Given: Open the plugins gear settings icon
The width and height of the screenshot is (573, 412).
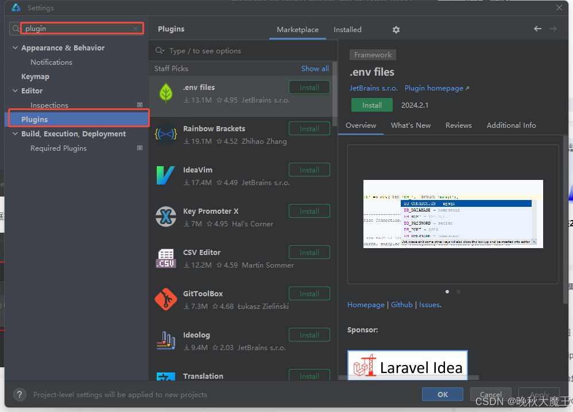Looking at the screenshot, I should 396,30.
